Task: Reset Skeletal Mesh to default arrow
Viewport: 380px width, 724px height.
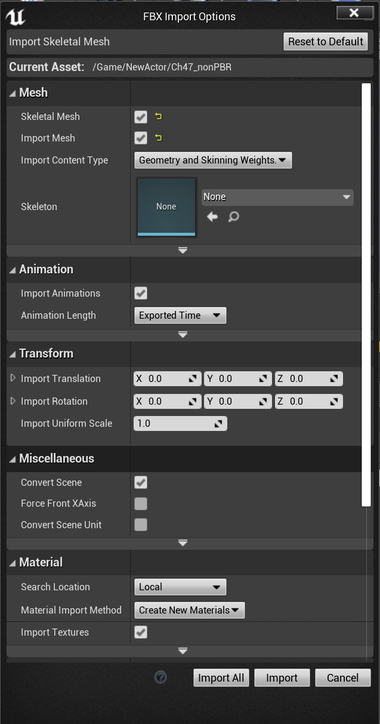Action: (x=158, y=116)
